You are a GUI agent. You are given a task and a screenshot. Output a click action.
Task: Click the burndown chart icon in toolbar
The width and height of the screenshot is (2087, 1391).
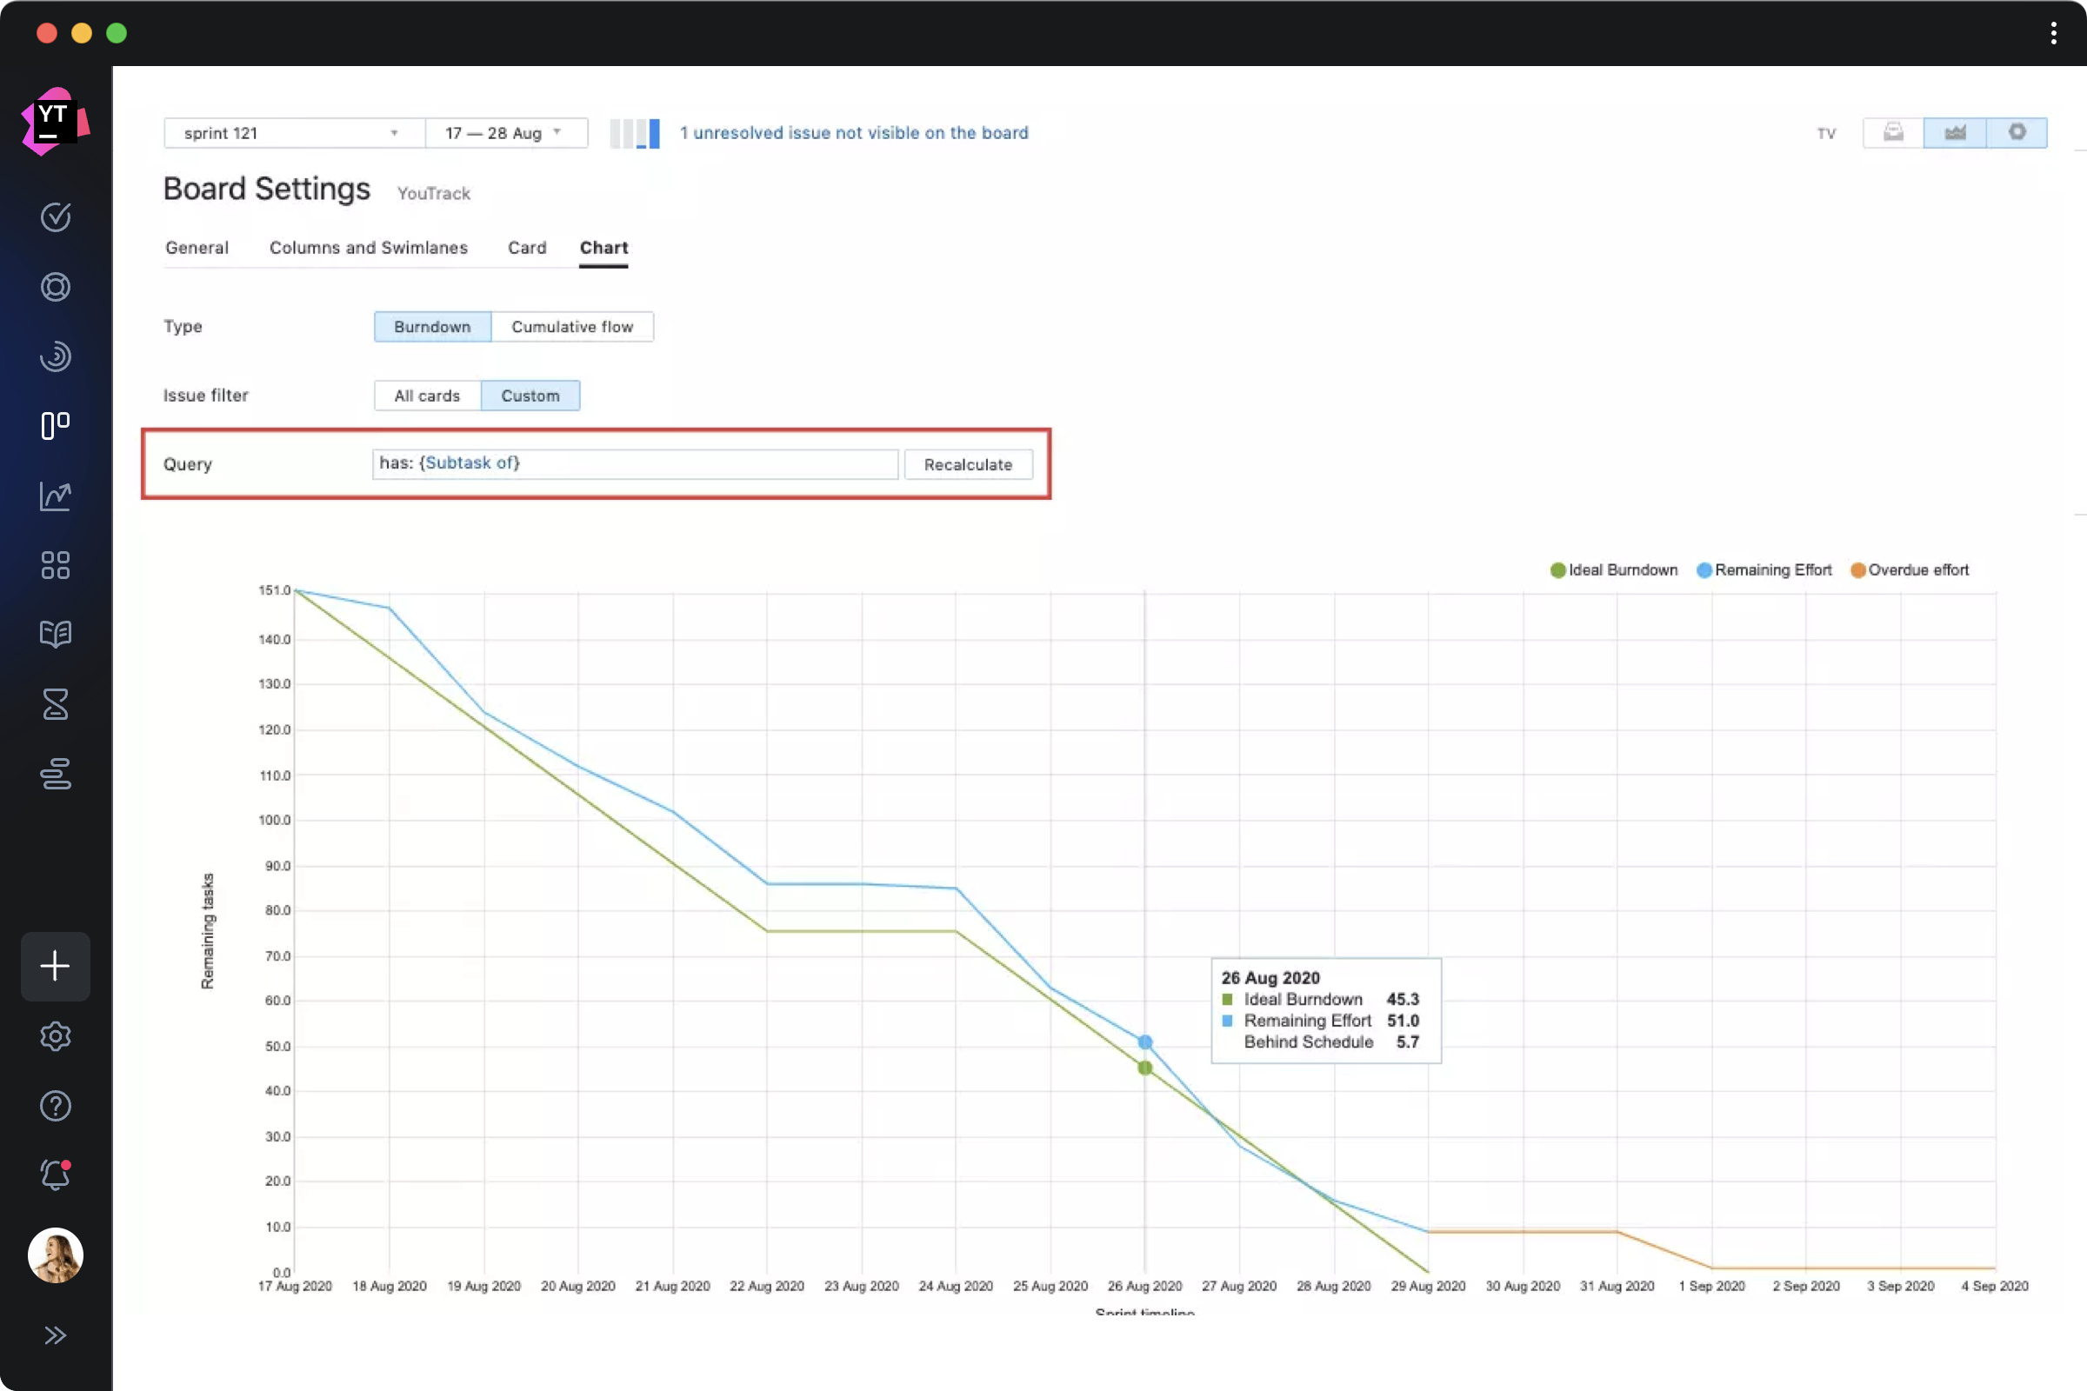[x=1953, y=132]
